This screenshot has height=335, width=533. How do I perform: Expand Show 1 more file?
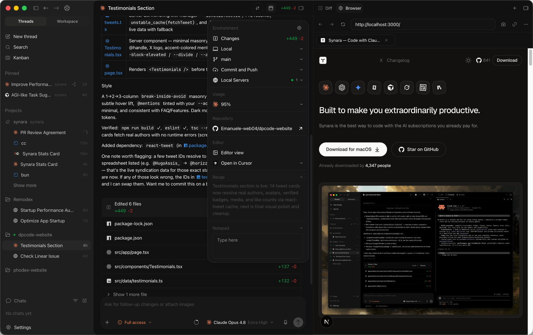[127, 294]
